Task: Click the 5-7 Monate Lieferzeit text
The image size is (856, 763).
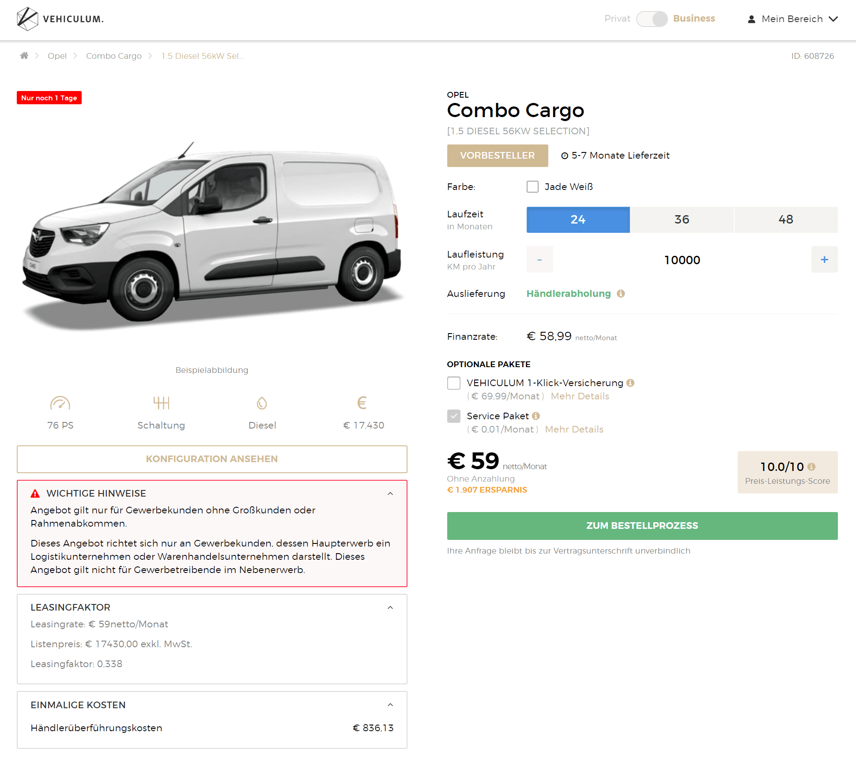Action: coord(620,156)
